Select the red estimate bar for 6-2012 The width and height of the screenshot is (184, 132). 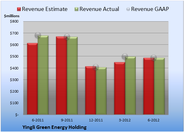click(x=149, y=86)
